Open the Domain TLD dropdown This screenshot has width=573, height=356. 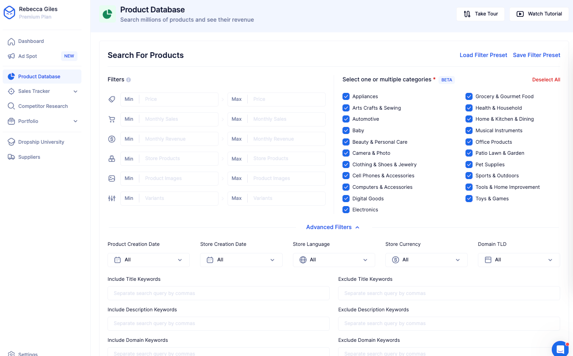point(519,260)
